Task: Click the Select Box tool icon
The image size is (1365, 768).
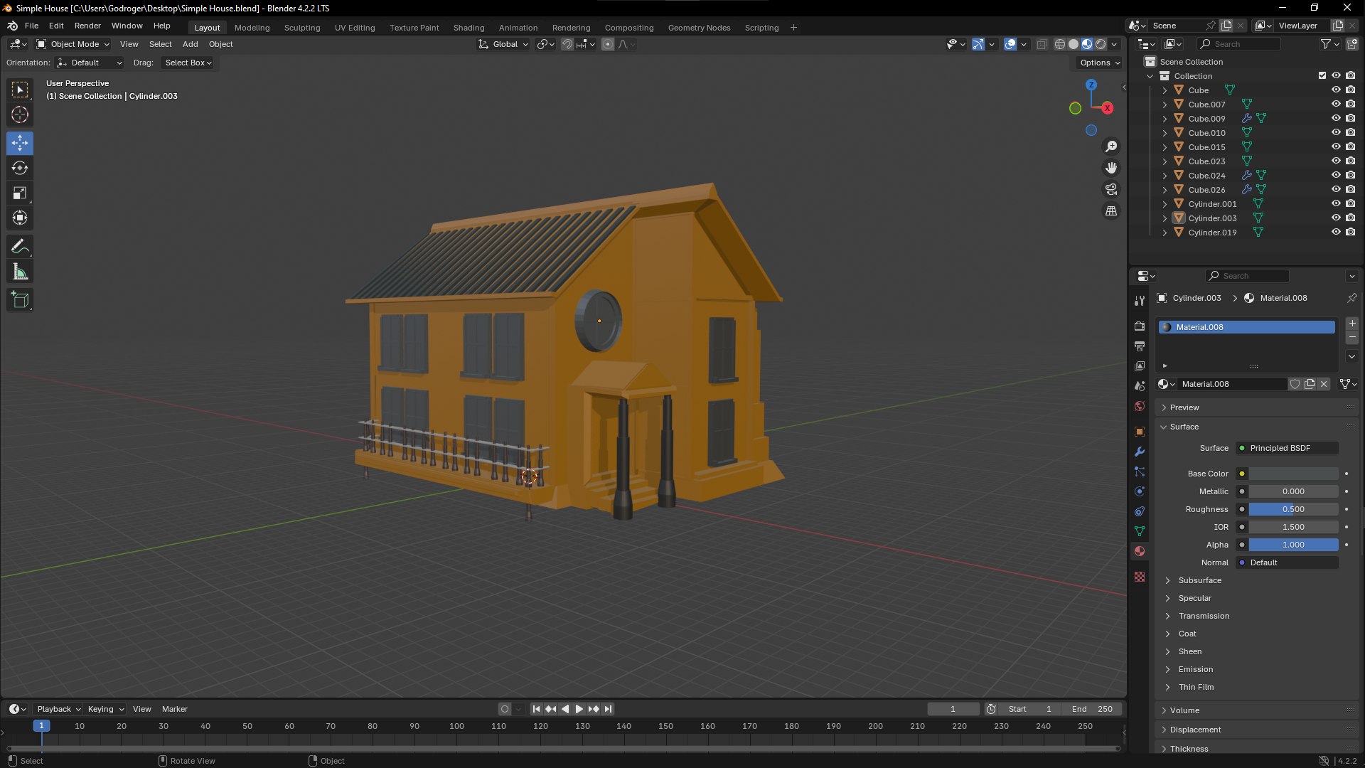Action: click(x=20, y=90)
